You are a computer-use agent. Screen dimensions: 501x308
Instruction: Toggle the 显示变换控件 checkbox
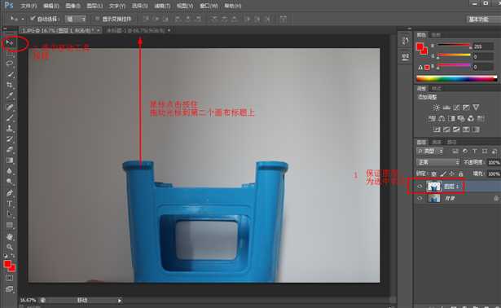tap(98, 19)
